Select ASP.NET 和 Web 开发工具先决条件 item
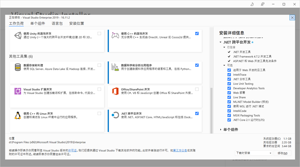 tap(255, 61)
